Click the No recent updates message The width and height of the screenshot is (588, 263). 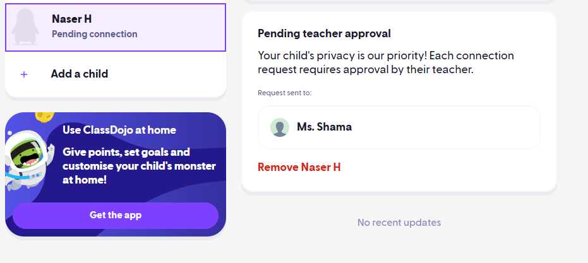(x=399, y=223)
